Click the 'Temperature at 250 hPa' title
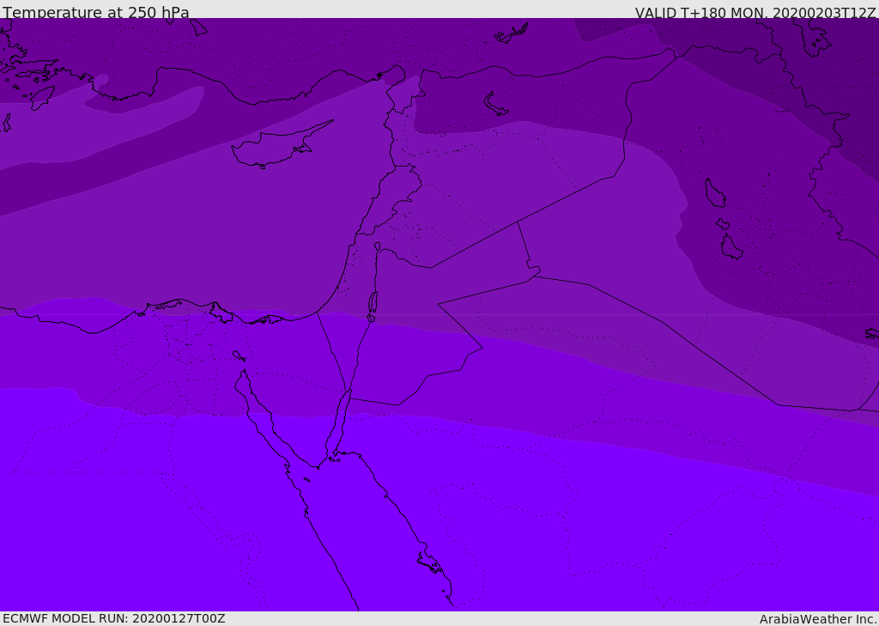The height and width of the screenshot is (626, 879). 96,12
